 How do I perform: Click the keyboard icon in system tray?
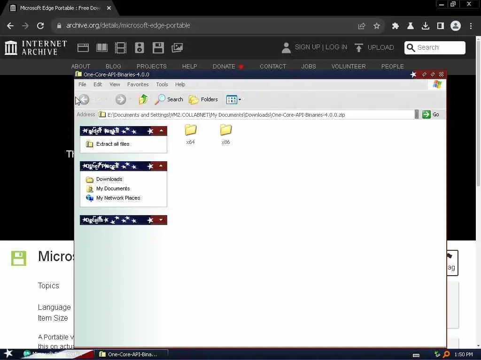click(x=416, y=355)
